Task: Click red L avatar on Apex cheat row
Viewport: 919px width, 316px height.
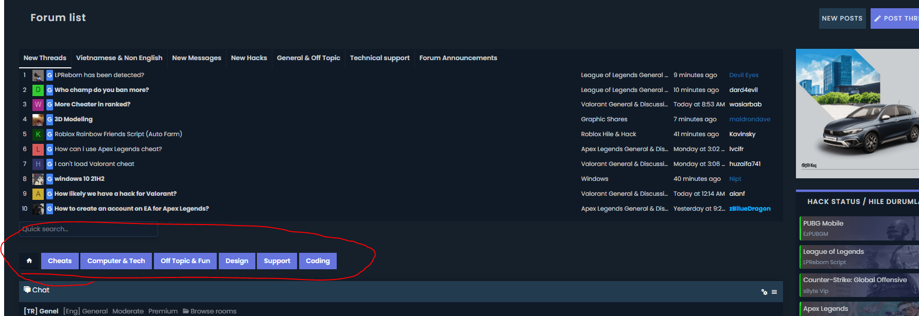Action: point(38,150)
